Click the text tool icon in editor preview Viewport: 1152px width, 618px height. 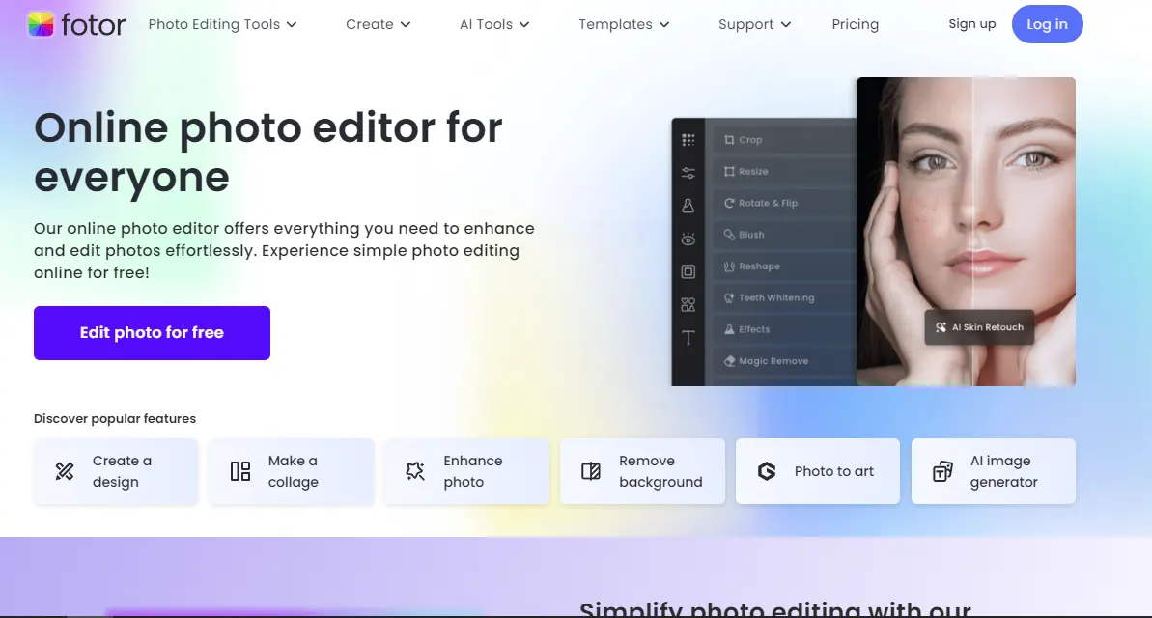pos(688,338)
